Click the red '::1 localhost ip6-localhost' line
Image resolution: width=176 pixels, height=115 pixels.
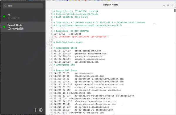[x=80, y=37]
